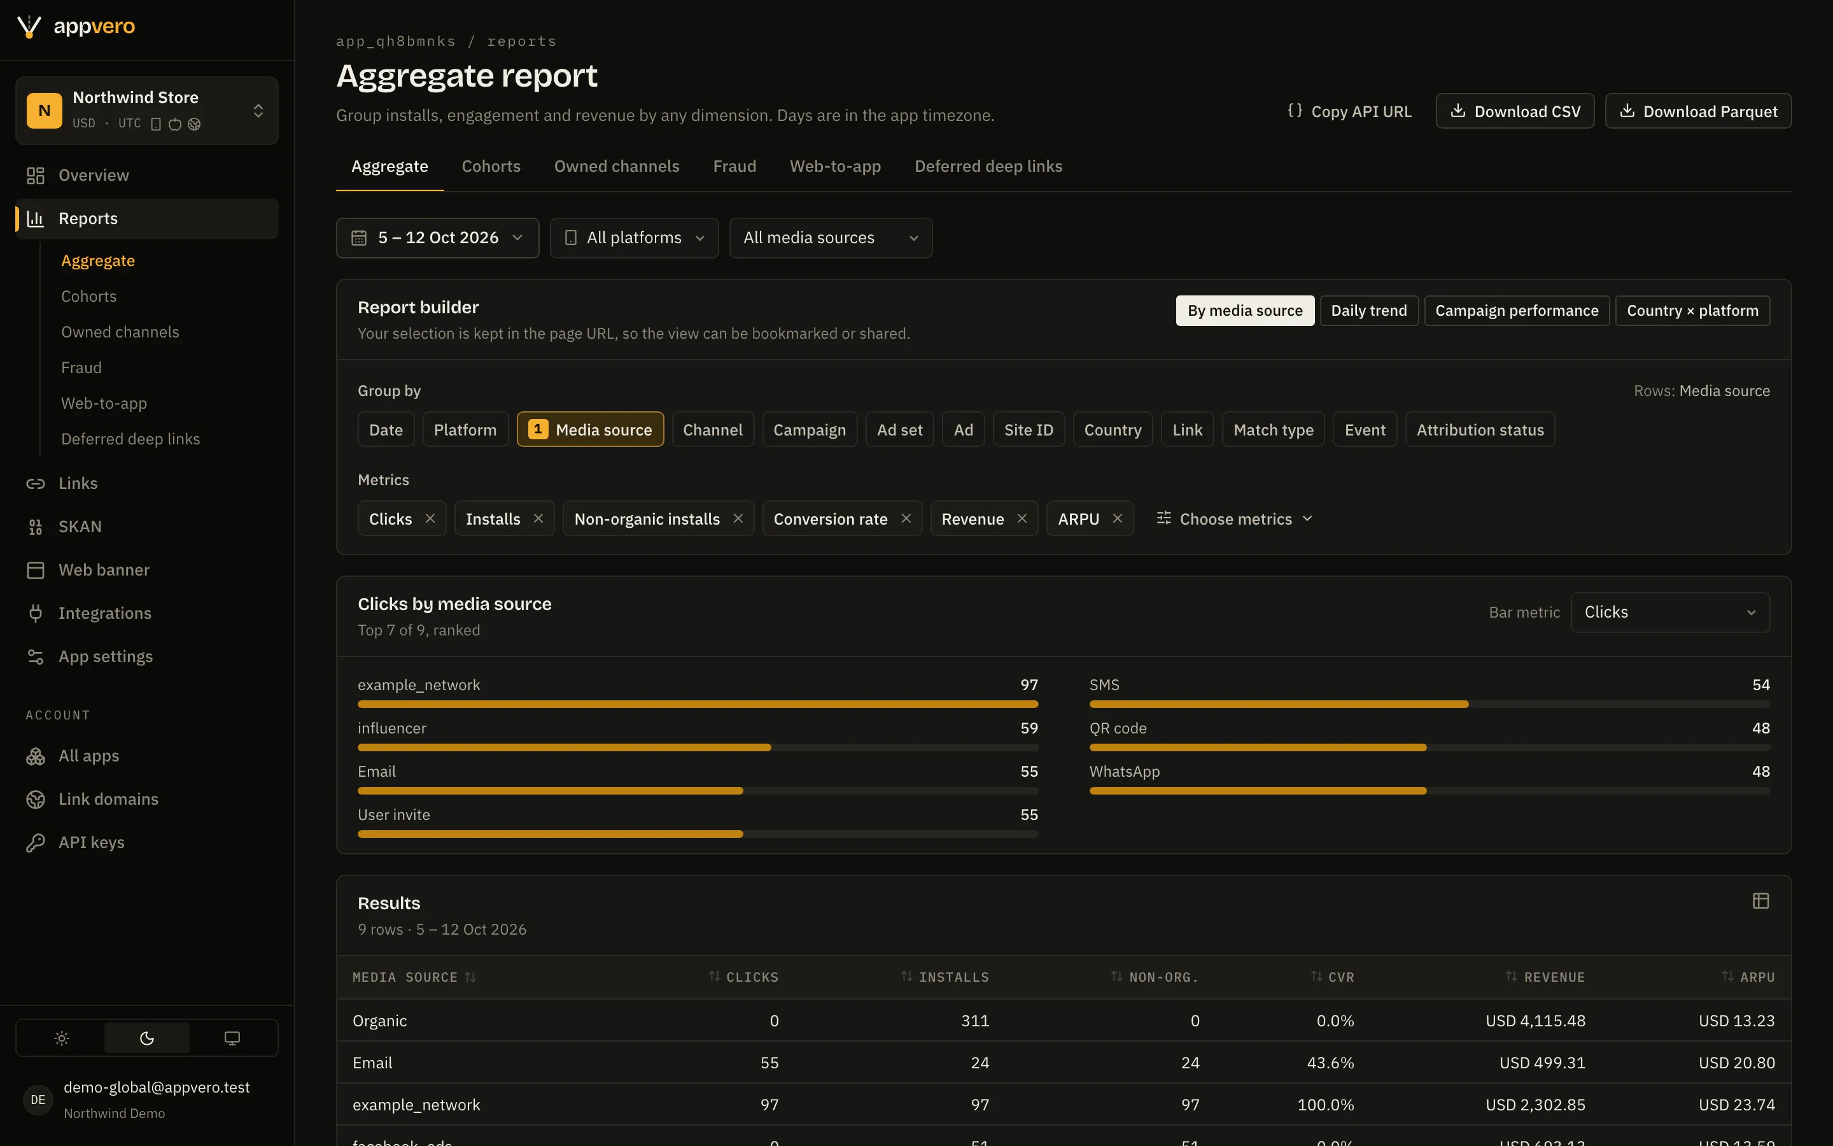Click Download Parquet button
Screen dimensions: 1833x1146
1698,111
